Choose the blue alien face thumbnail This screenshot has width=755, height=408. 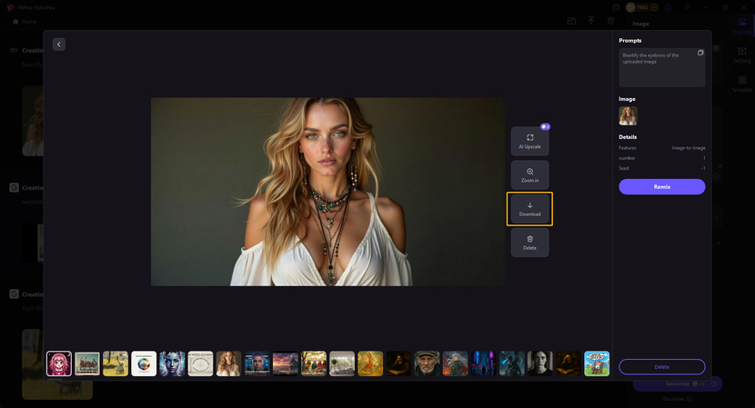(x=172, y=363)
